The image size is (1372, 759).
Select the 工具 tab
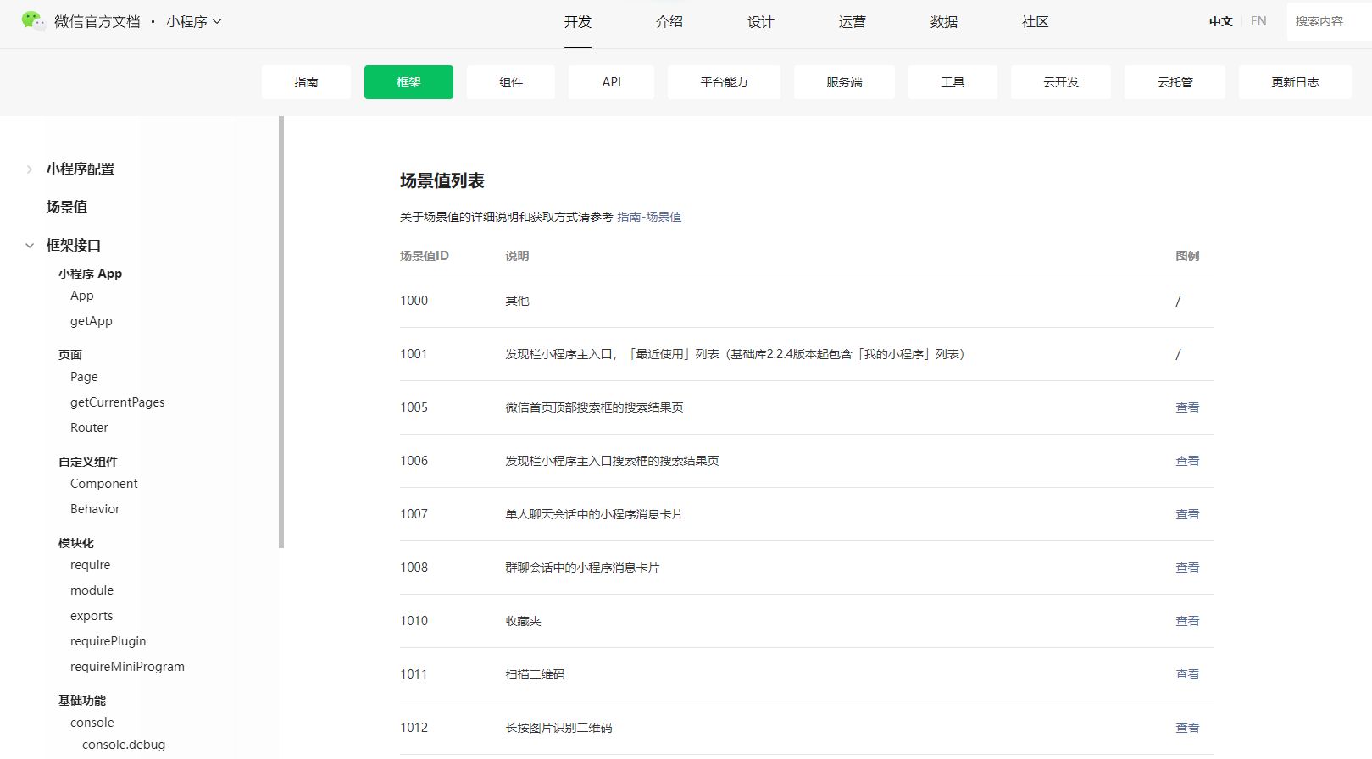pos(953,82)
